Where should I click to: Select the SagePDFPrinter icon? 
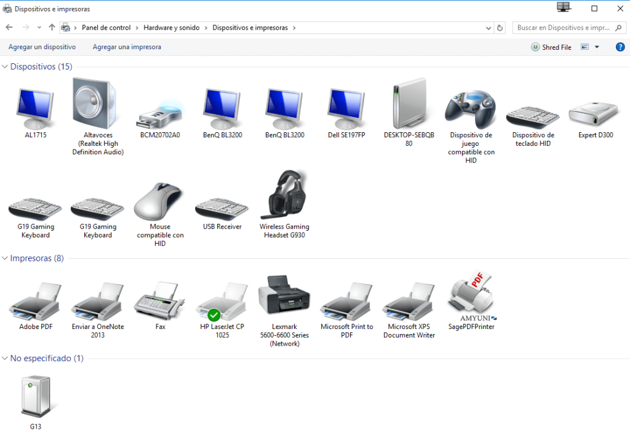coord(471,300)
